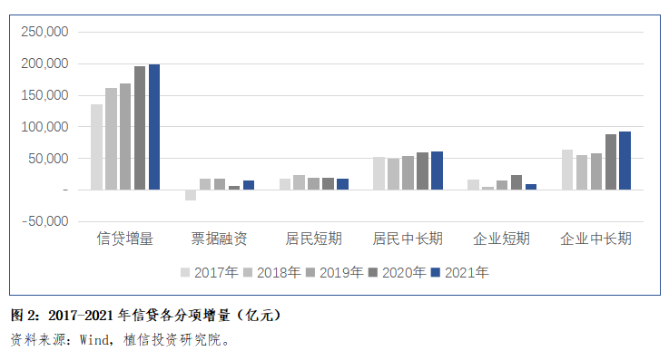The image size is (669, 351).
Task: Select the negative 2017 bar in 票据融资
Action: tap(191, 195)
